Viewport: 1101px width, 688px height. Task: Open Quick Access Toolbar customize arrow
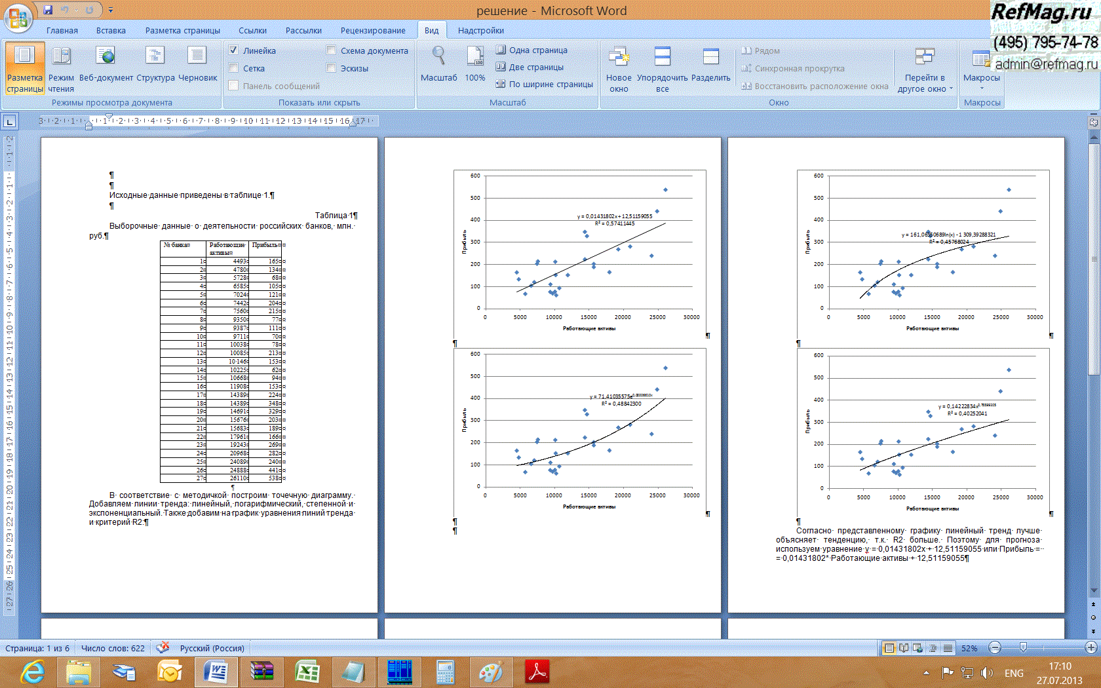(x=111, y=10)
